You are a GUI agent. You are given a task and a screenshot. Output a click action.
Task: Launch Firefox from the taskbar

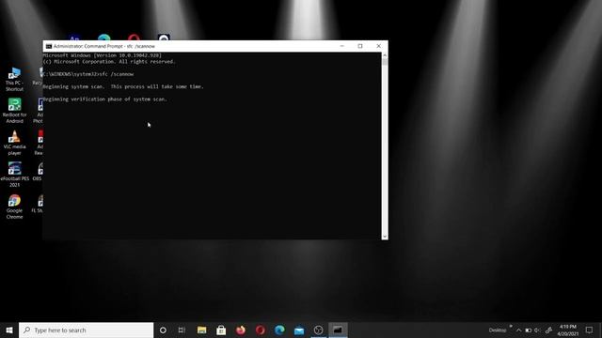(241, 330)
